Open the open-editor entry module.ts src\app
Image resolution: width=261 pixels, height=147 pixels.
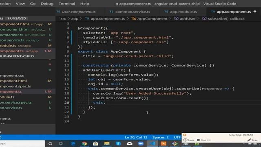point(28,45)
